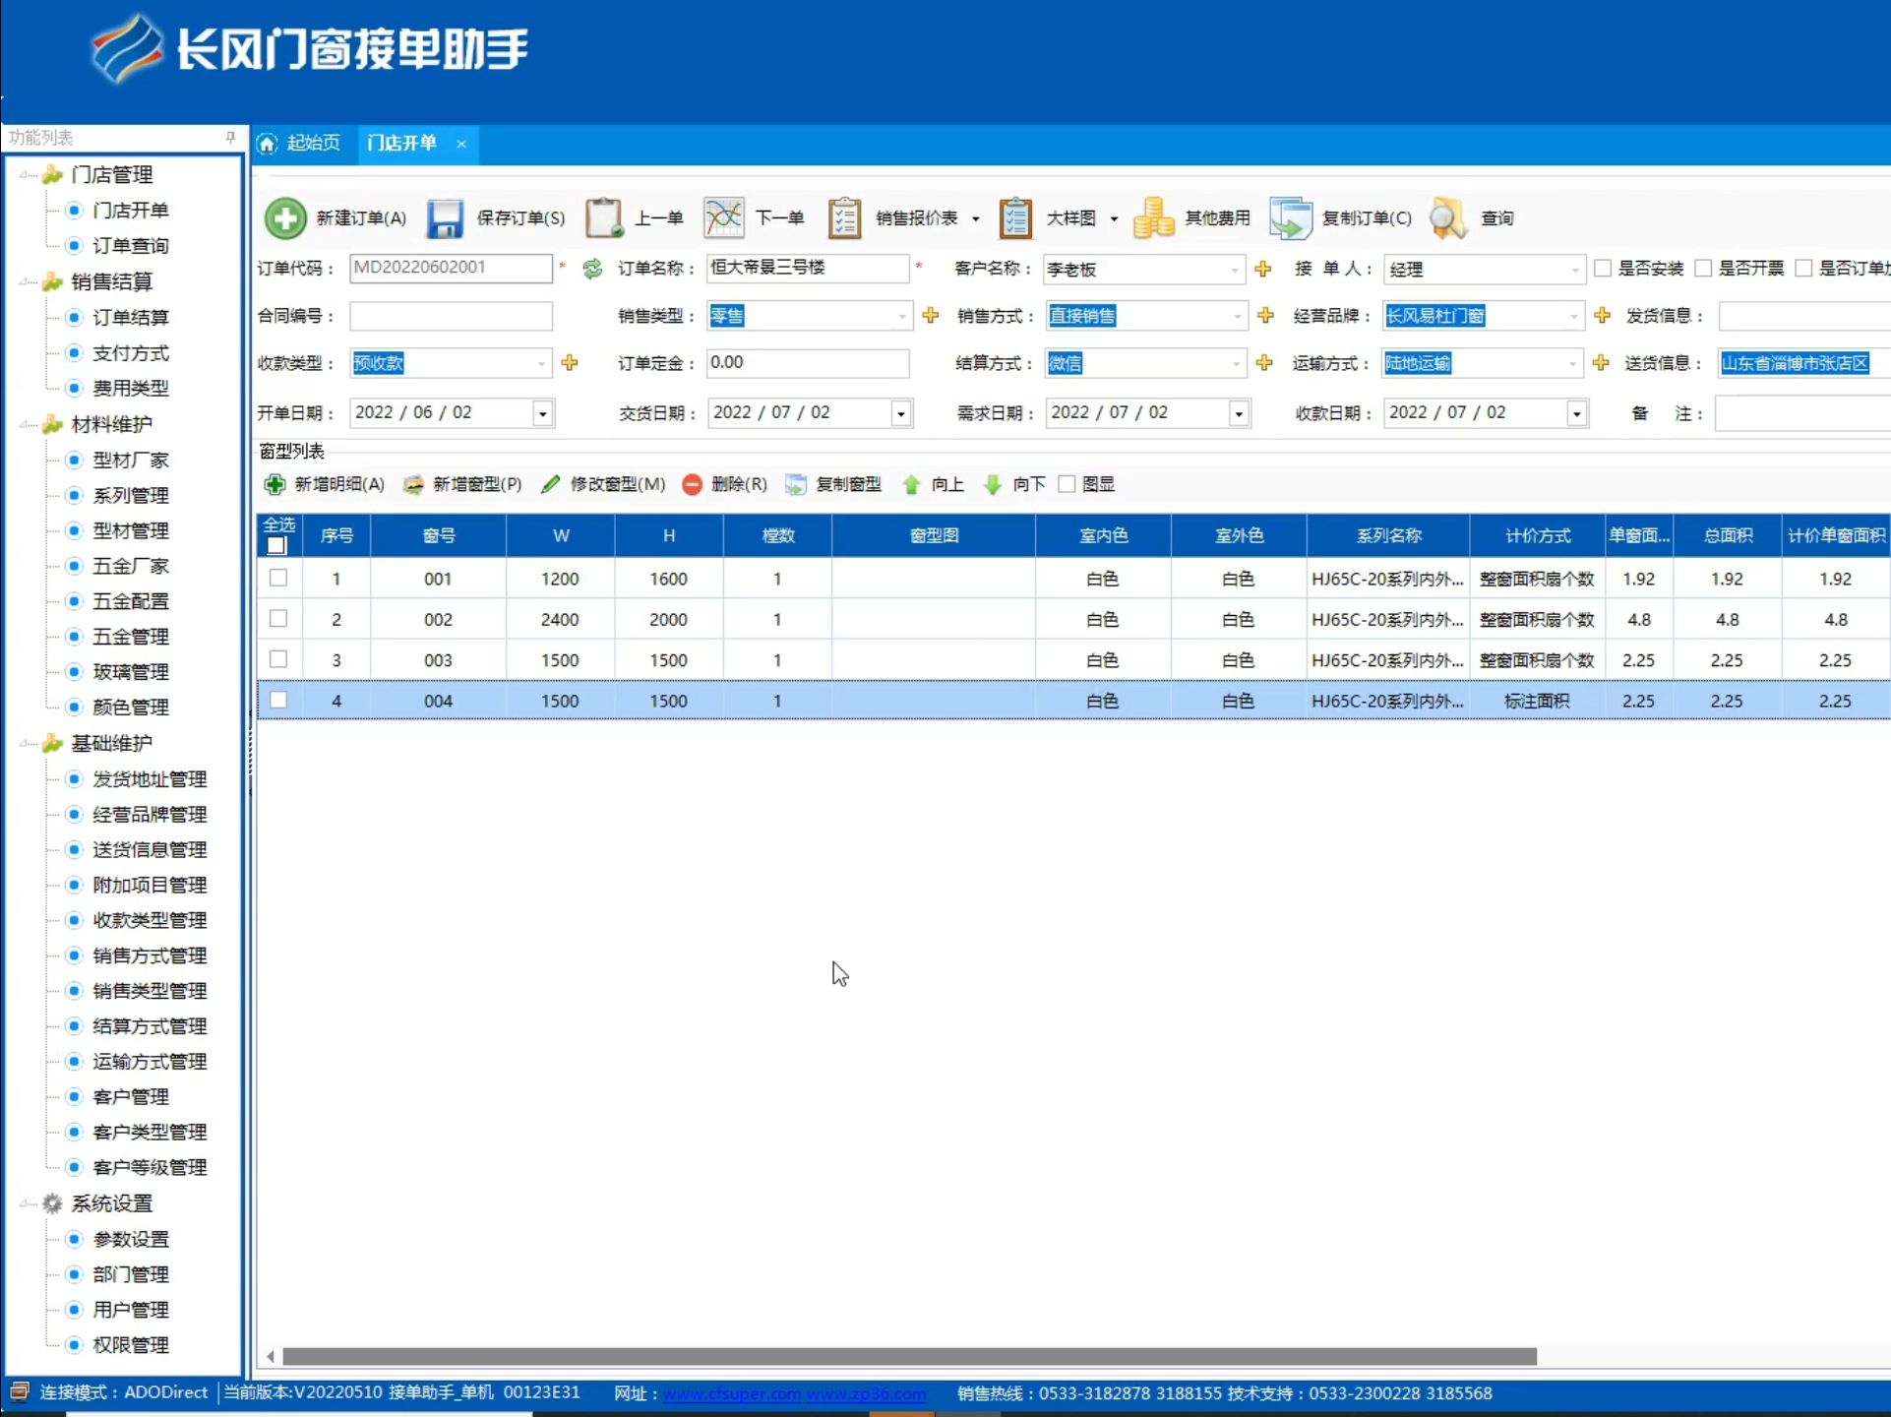
Task: Click the 其他费用 (other fees) icon
Action: click(1153, 217)
